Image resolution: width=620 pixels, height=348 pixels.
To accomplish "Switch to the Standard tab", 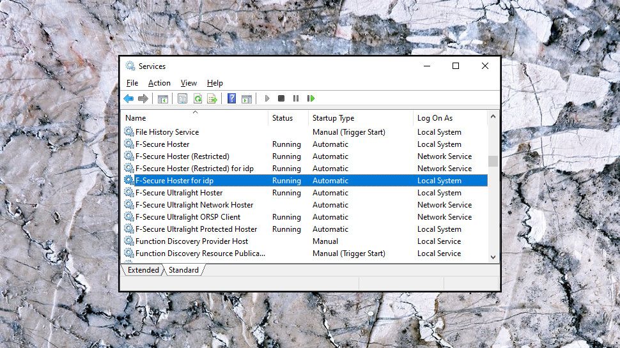I will [183, 270].
